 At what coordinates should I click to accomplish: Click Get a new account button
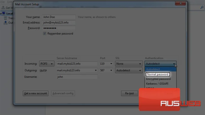tap(36, 93)
